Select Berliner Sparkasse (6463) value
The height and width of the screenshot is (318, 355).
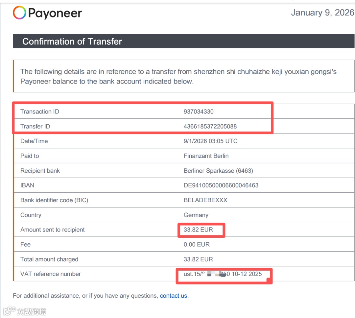tap(218, 171)
